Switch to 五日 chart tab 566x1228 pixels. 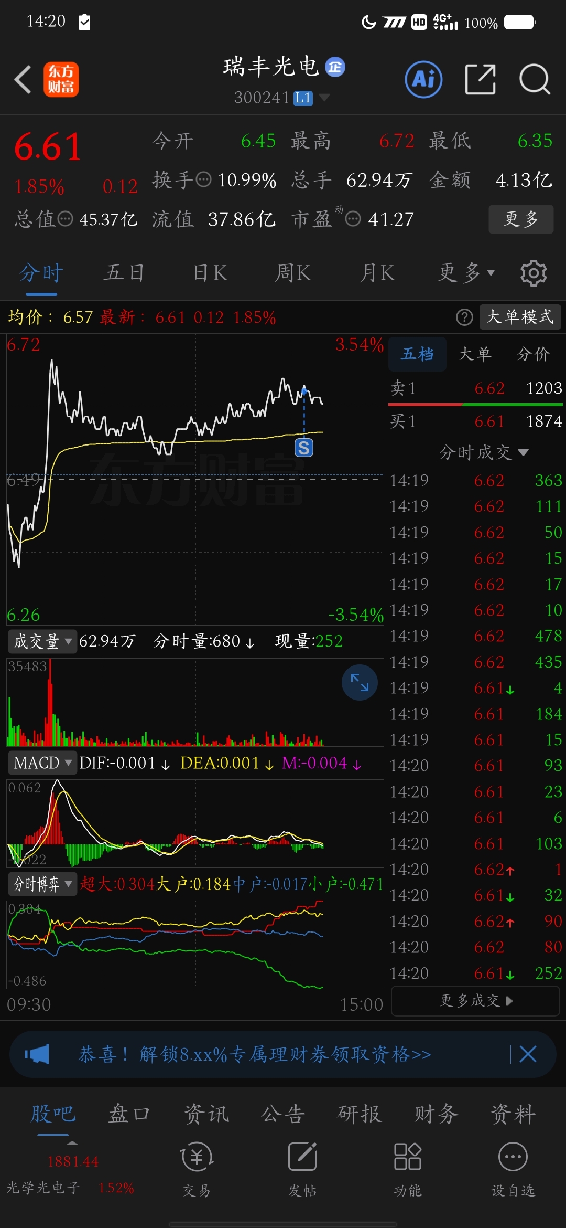click(x=124, y=273)
